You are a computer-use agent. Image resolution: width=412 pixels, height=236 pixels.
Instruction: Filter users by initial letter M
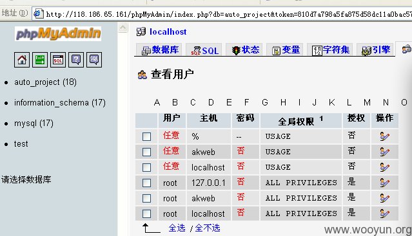367,102
